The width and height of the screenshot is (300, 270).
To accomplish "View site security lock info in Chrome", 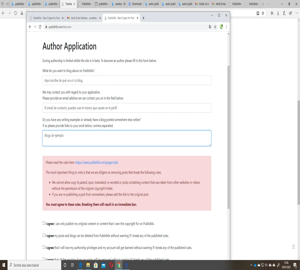I will click(x=46, y=27).
